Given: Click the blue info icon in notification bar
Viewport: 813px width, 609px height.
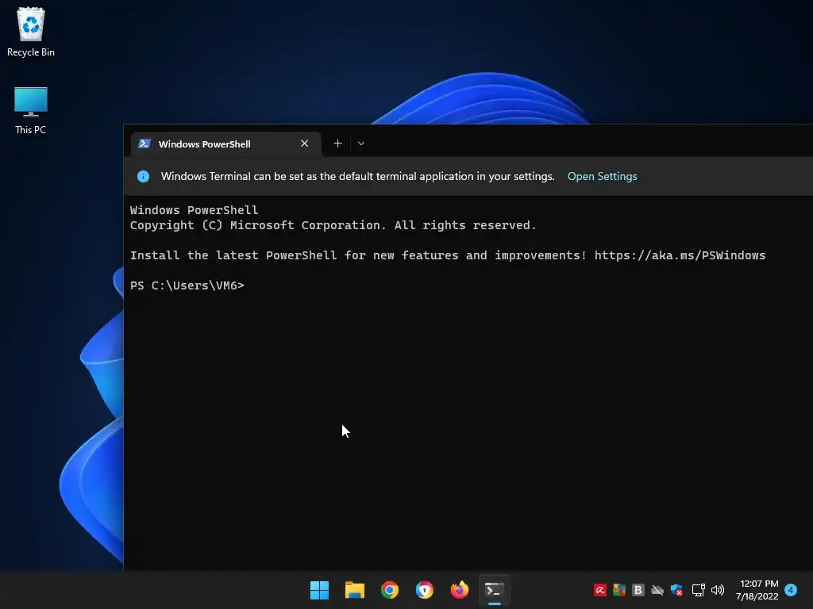Looking at the screenshot, I should (143, 177).
